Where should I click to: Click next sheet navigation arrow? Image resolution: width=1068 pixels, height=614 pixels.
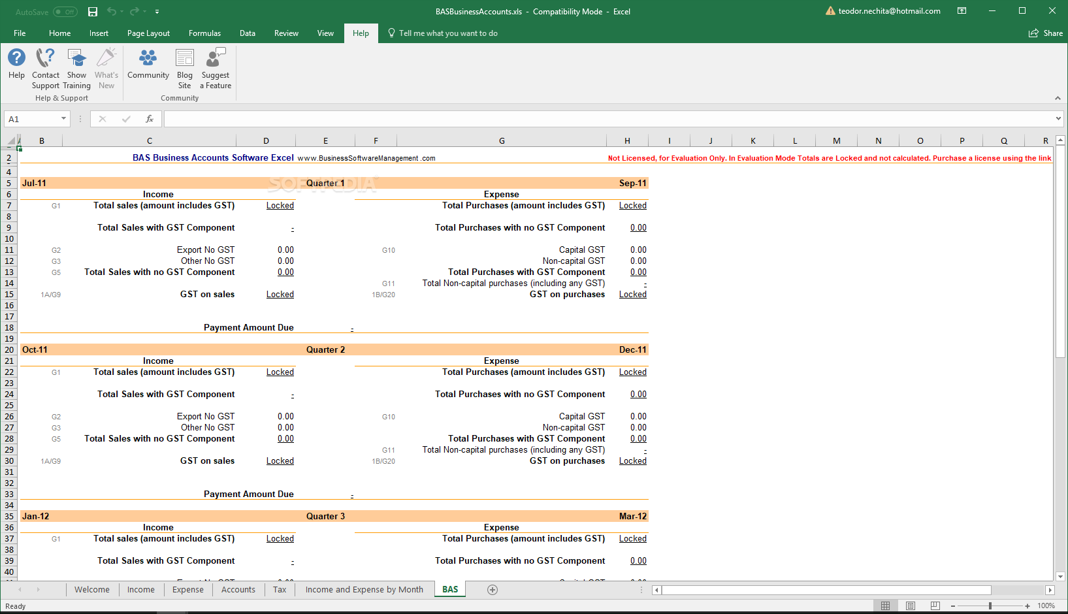[x=38, y=590]
